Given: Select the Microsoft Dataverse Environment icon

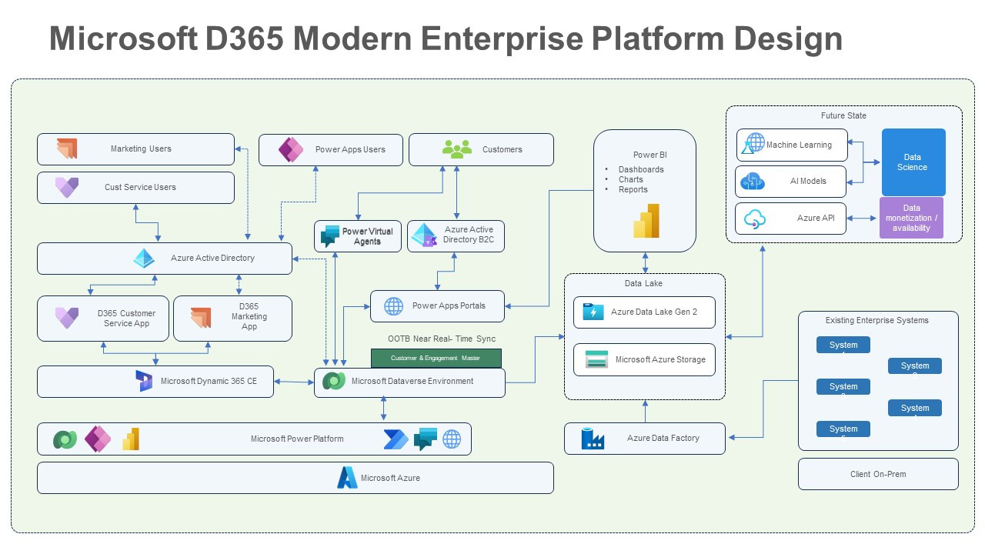Looking at the screenshot, I should (334, 381).
